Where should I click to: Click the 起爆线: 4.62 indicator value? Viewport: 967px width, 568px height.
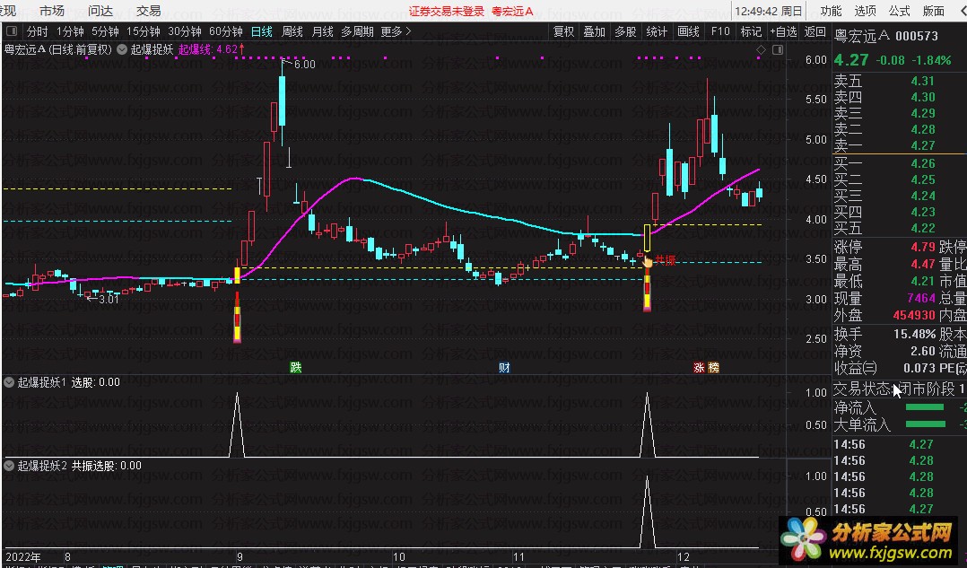[x=212, y=49]
